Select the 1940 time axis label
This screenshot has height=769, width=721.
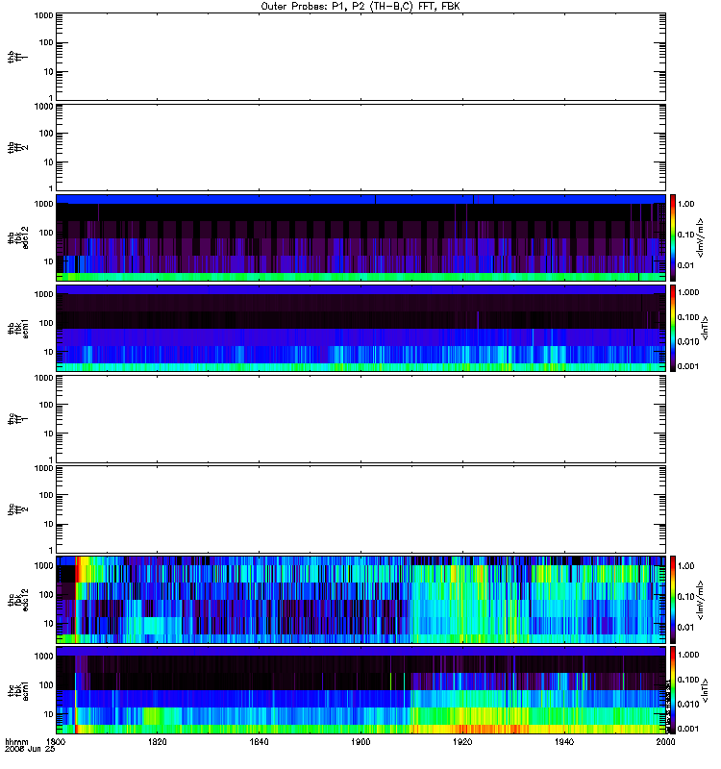tap(564, 741)
